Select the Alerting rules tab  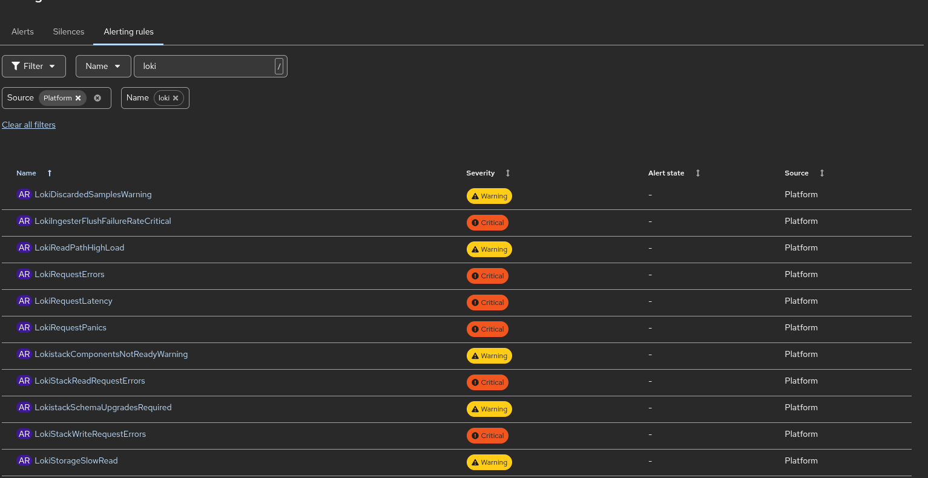pos(128,31)
